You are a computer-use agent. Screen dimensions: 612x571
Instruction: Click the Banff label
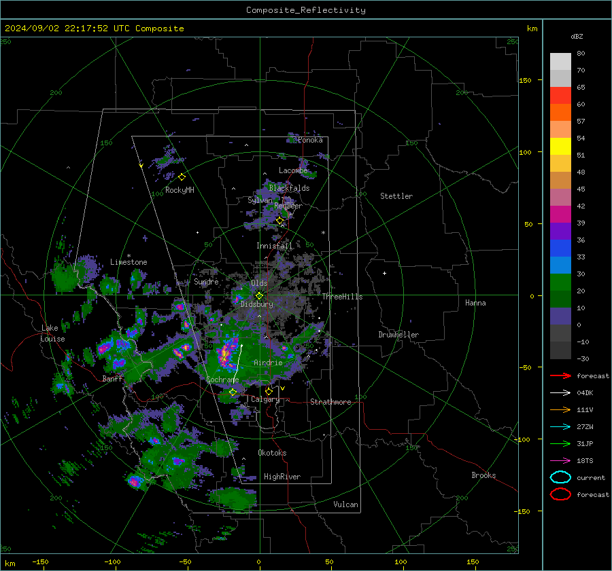112,378
